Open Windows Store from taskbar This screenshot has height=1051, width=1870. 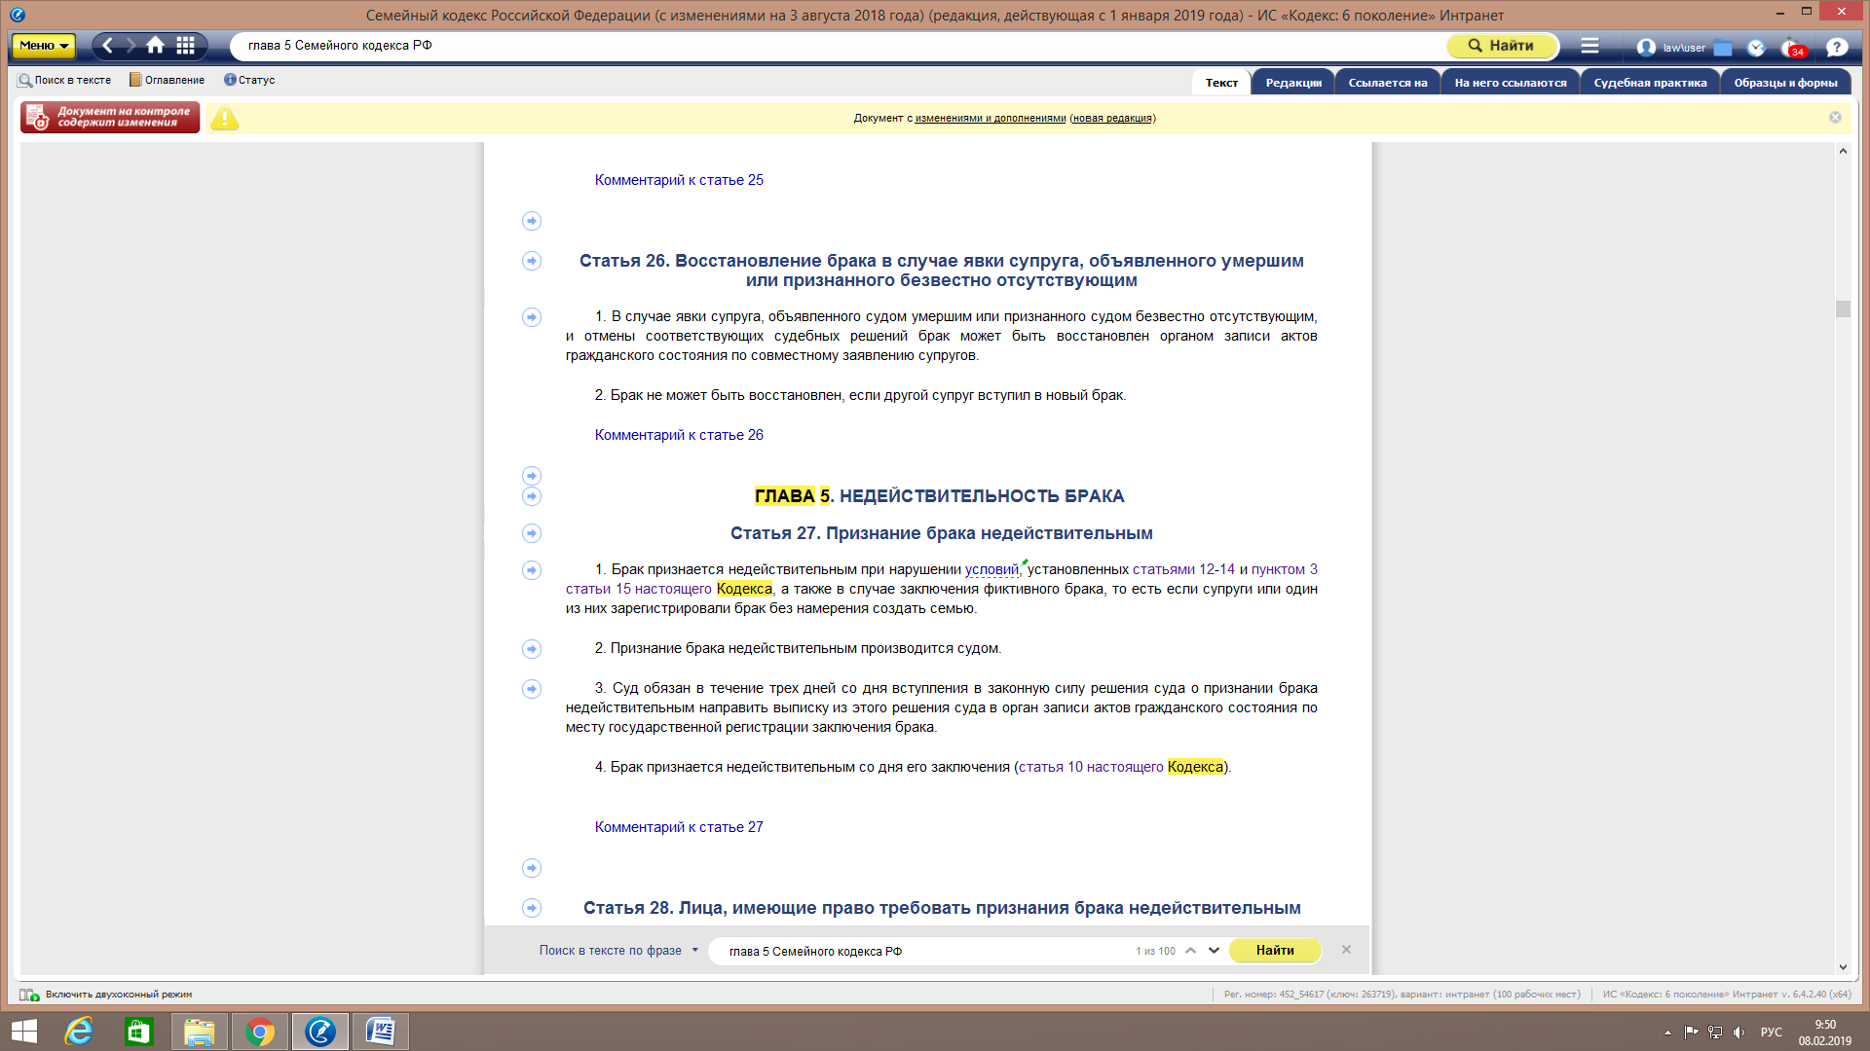[x=139, y=1032]
